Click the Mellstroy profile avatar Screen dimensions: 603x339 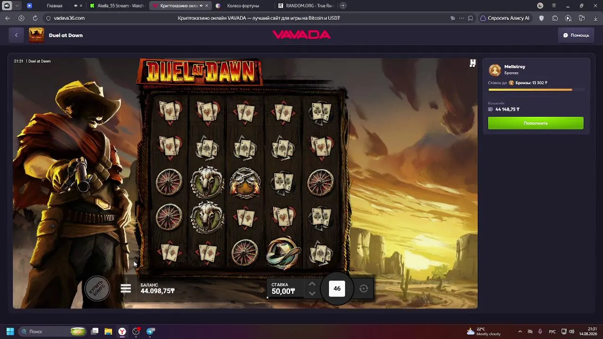(495, 70)
